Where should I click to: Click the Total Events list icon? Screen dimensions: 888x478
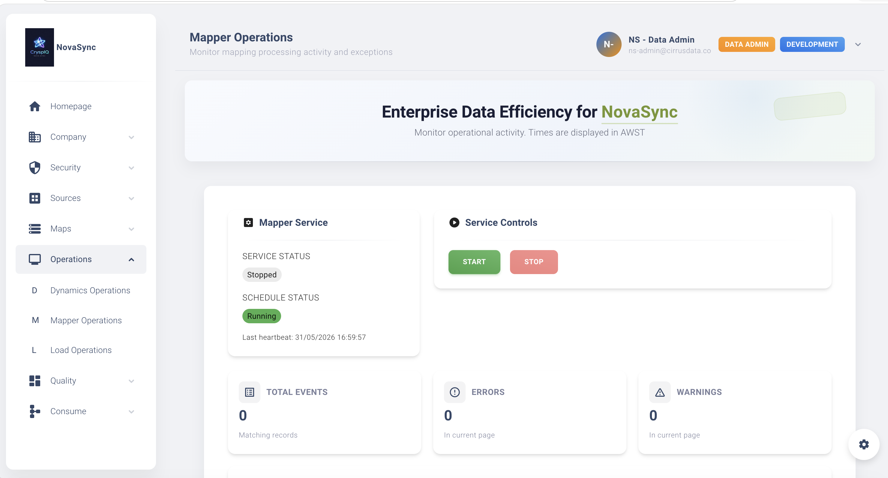click(x=249, y=392)
